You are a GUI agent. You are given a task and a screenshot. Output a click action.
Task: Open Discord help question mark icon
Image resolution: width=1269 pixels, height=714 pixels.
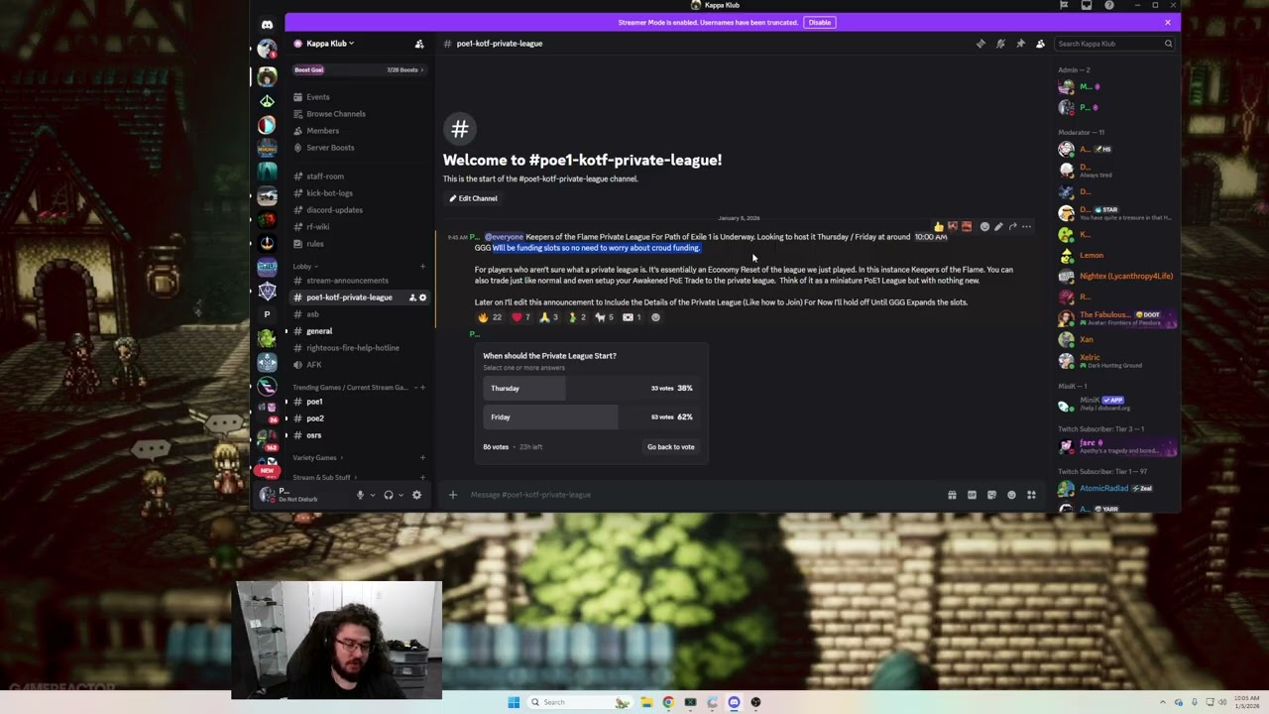coord(1109,5)
